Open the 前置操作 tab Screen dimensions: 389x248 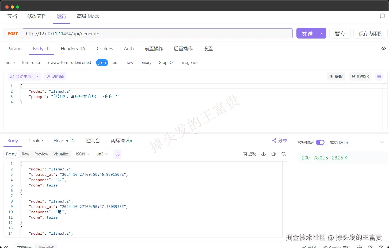click(x=154, y=49)
